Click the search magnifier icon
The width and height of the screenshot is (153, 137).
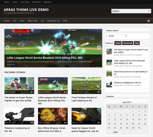click(149, 11)
